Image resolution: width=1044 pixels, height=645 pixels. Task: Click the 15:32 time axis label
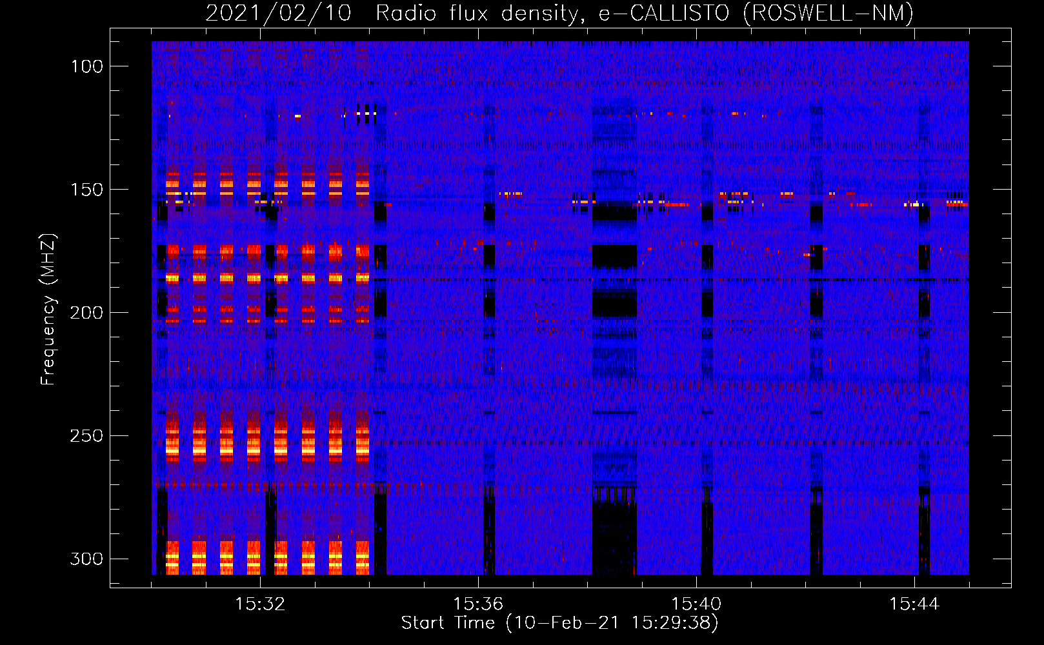coord(260,604)
